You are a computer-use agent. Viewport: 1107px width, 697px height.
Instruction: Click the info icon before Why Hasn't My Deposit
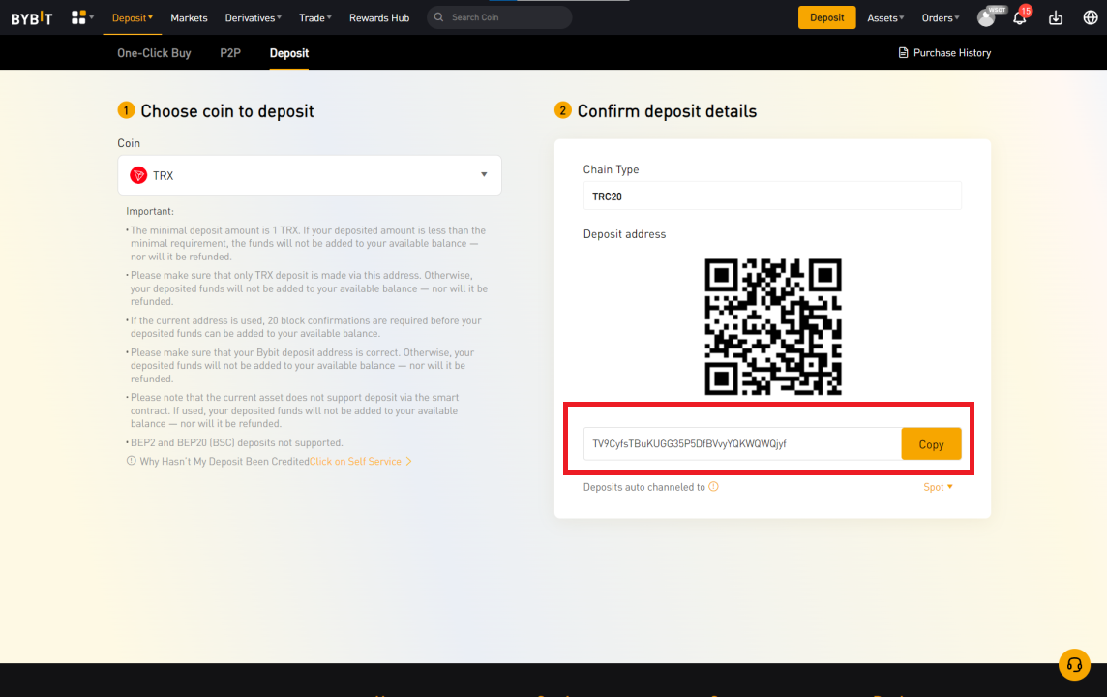click(132, 461)
